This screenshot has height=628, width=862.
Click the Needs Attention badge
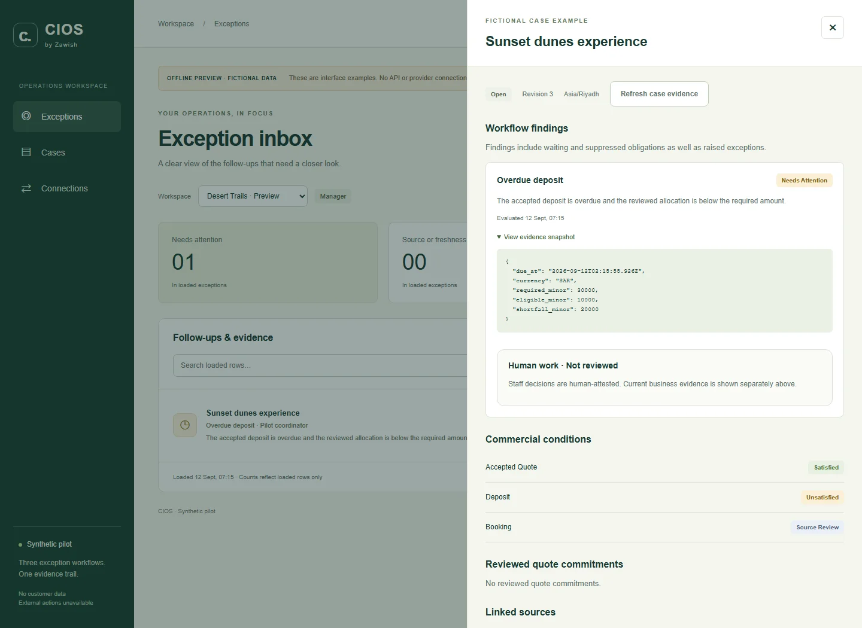coord(804,181)
